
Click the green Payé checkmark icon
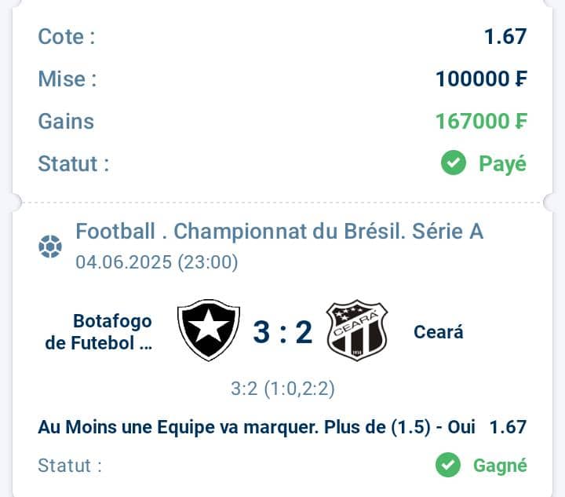454,163
